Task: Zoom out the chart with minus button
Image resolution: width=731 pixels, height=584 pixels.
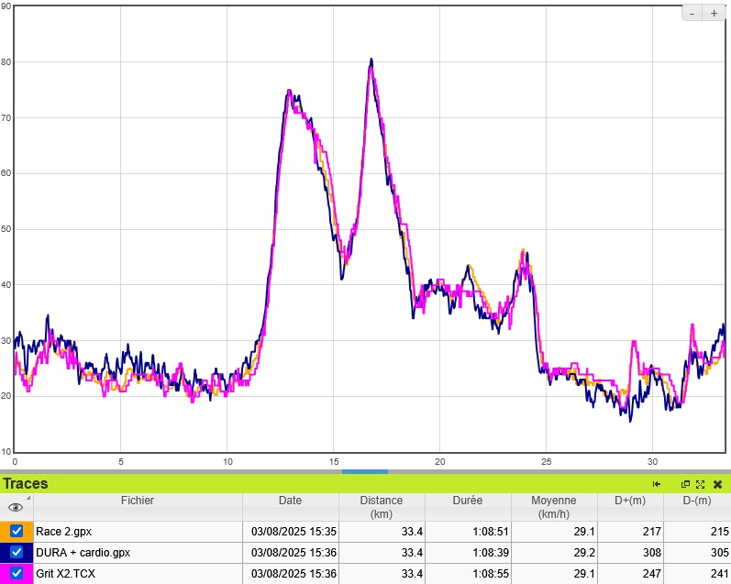Action: pos(692,13)
